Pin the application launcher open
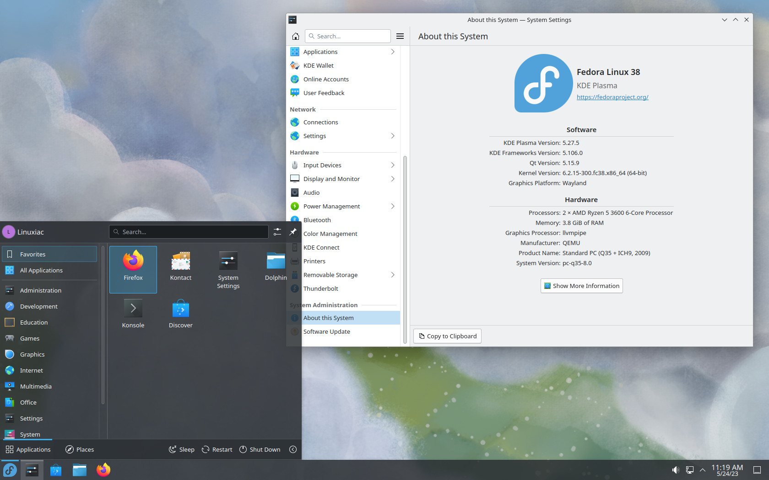Image resolution: width=769 pixels, height=480 pixels. 293,232
